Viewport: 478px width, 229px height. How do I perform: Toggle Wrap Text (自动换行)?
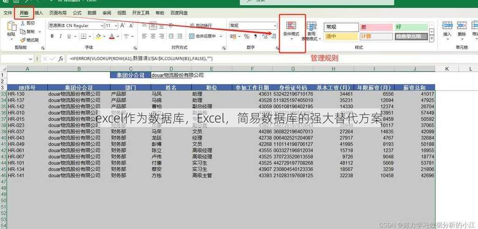tap(200, 26)
